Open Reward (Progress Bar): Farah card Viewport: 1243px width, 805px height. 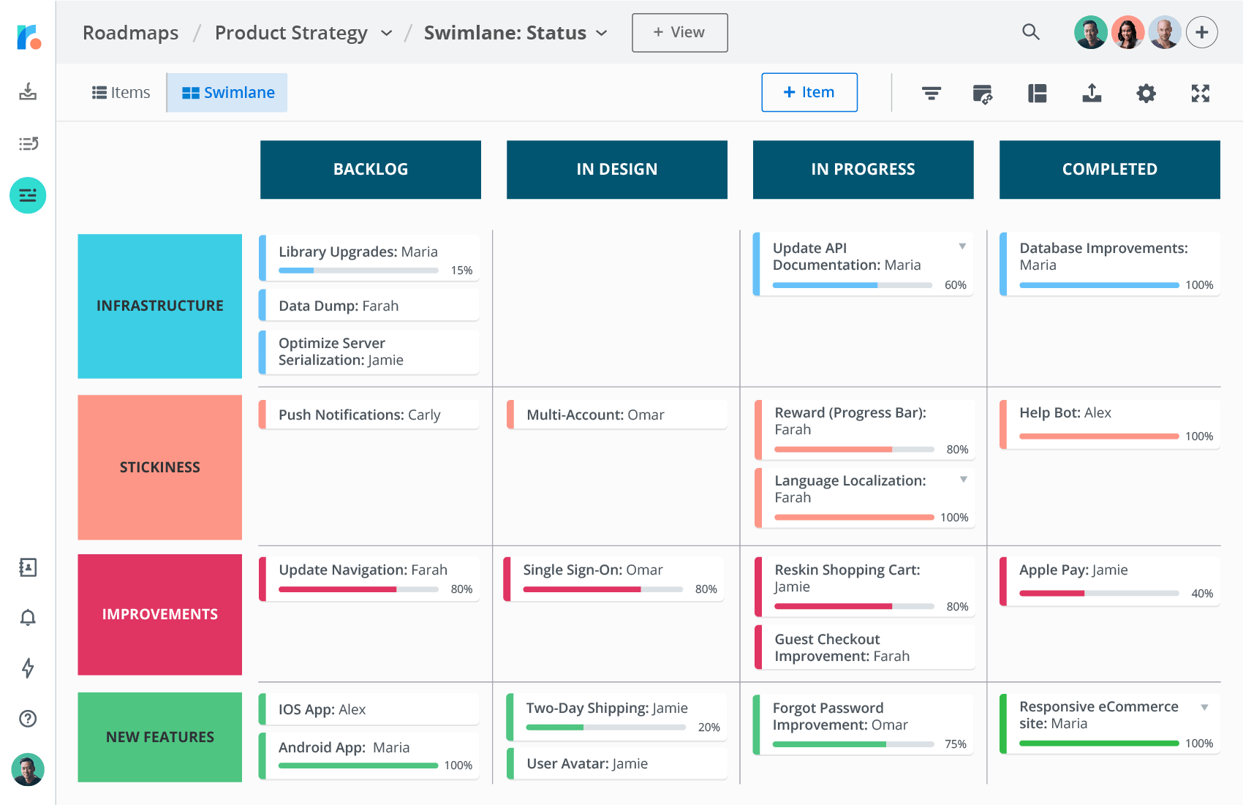(865, 429)
